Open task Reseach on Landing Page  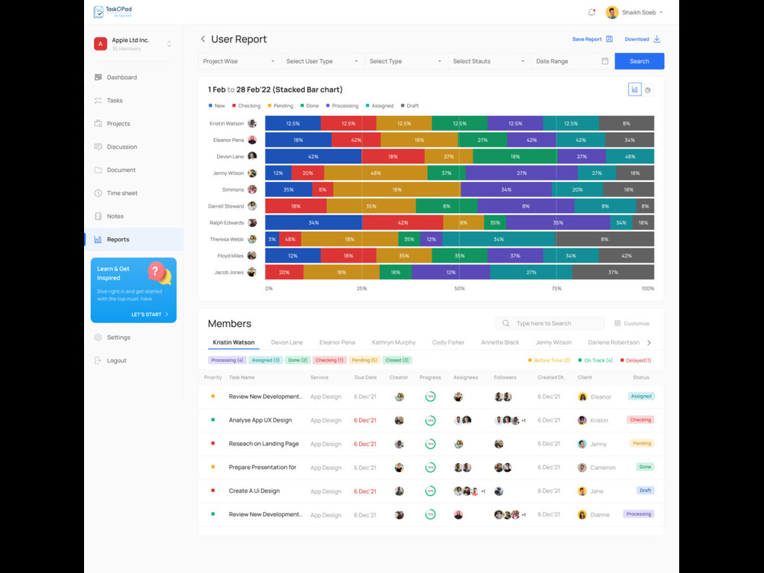(264, 444)
